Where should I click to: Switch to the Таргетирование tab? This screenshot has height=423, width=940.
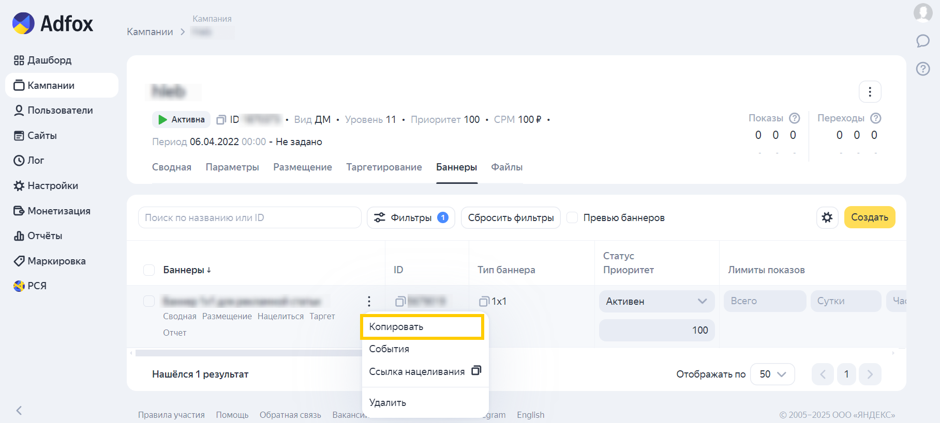(384, 167)
